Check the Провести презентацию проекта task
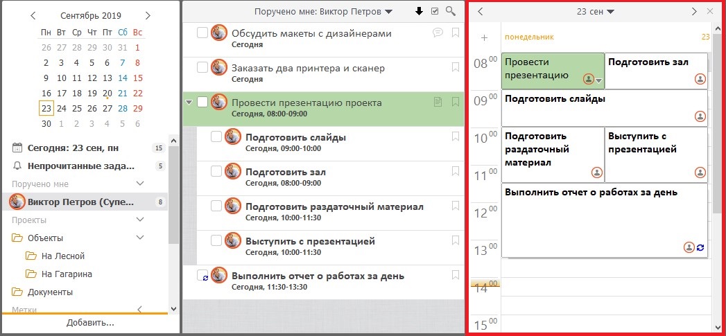Screen dimensions: 726x336 tap(202, 103)
